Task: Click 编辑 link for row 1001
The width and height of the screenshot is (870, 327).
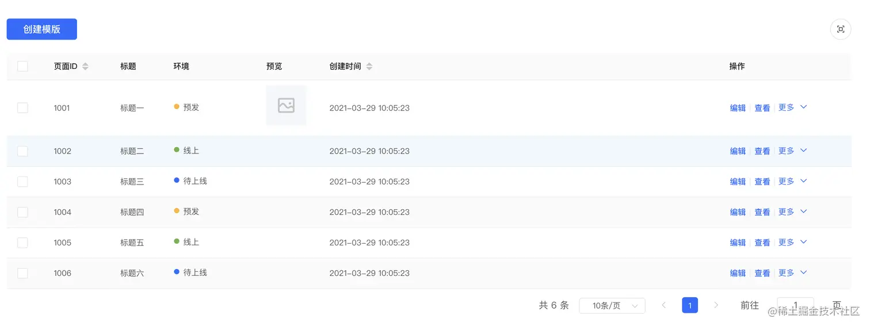Action: coord(738,108)
